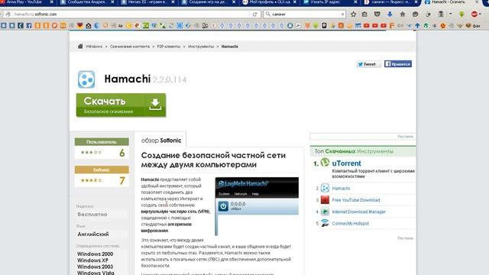Switch to the 'Heroes III' tab
The width and height of the screenshot is (489, 275).
click(x=147, y=2)
